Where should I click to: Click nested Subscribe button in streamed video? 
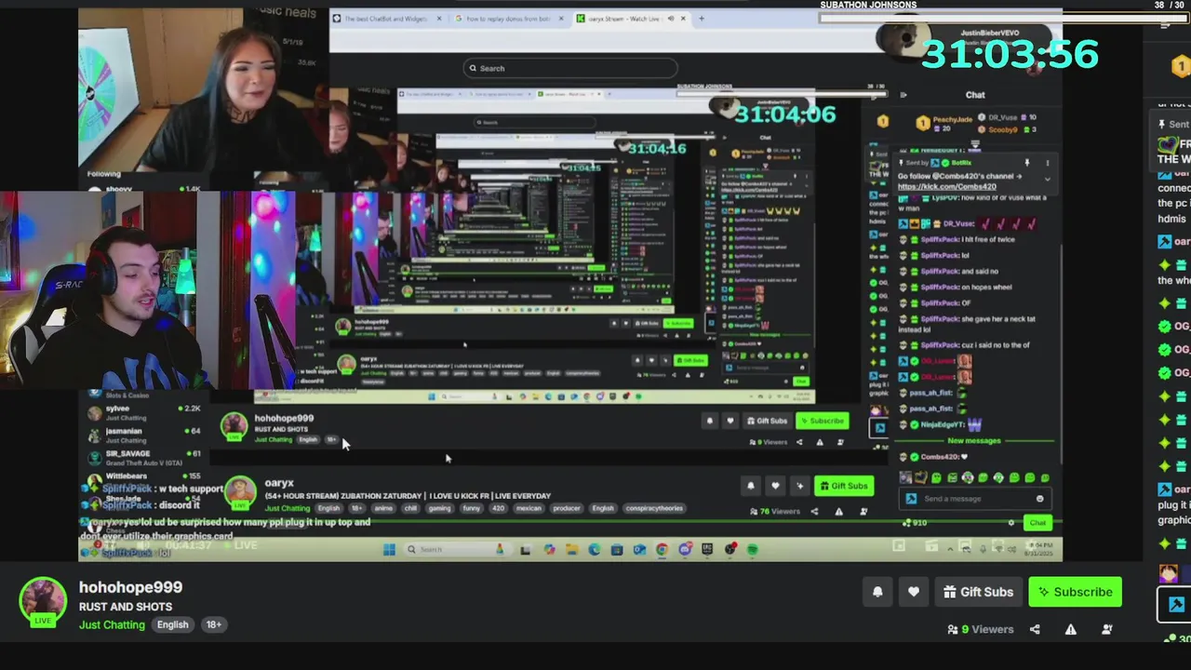coord(822,421)
